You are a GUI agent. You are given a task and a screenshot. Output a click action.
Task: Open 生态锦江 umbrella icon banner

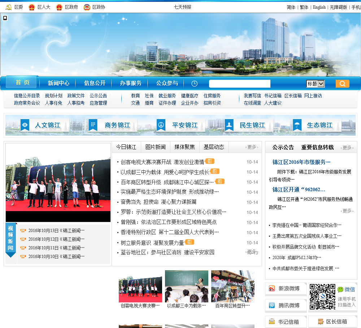(x=297, y=125)
